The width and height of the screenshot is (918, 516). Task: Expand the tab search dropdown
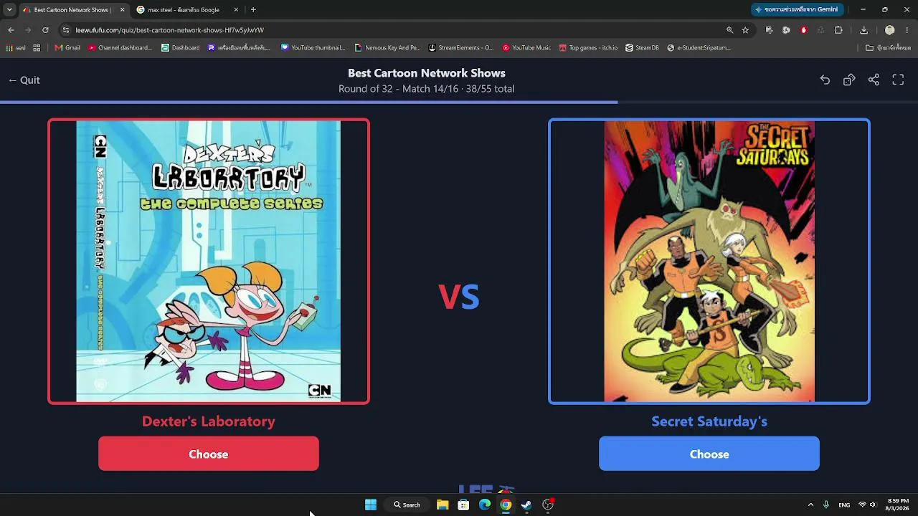click(9, 10)
